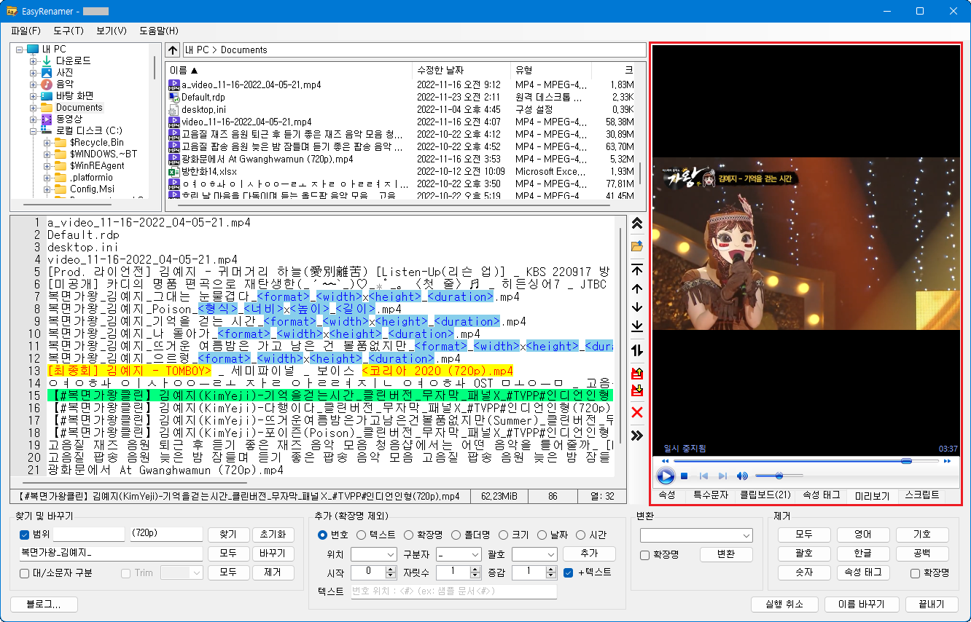Image resolution: width=971 pixels, height=622 pixels.
Task: Select the 텍스트 radio option
Action: [362, 535]
